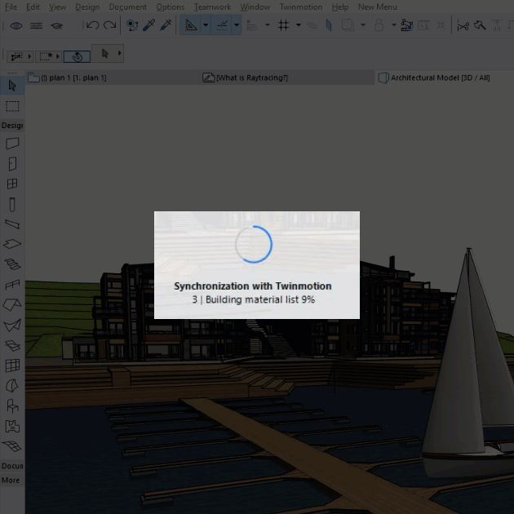Image resolution: width=514 pixels, height=514 pixels.
Task: Select the Stair tool
Action: pos(12,264)
